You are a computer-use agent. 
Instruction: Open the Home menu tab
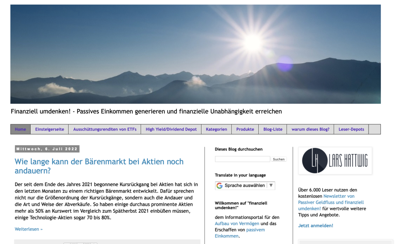coord(20,129)
